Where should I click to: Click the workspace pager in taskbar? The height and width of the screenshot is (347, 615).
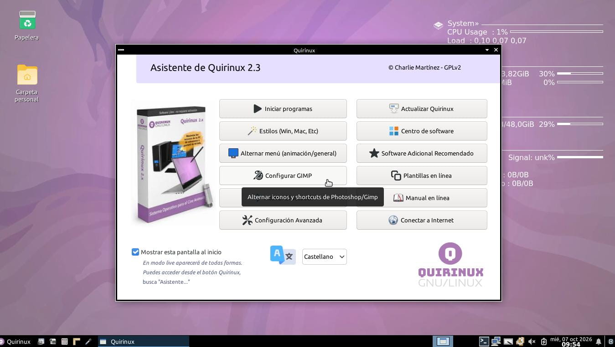click(x=443, y=341)
